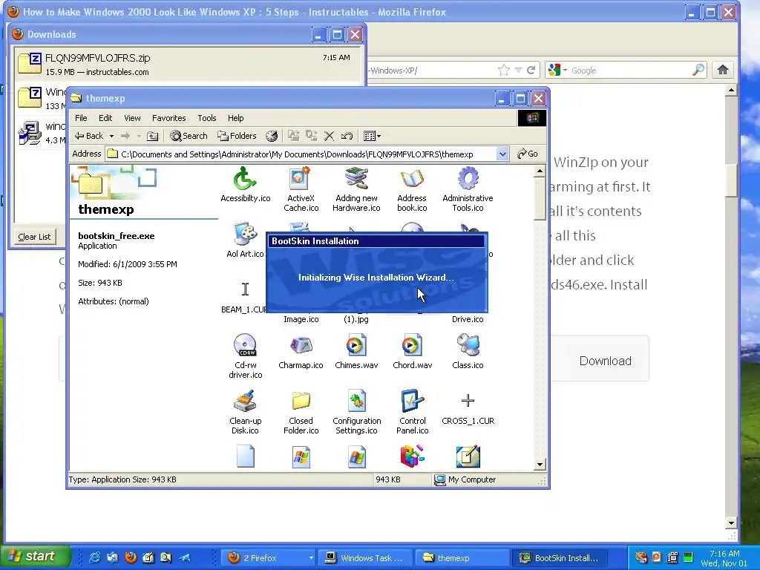
Task: Click the Copy To toolbar icon
Action: click(311, 137)
